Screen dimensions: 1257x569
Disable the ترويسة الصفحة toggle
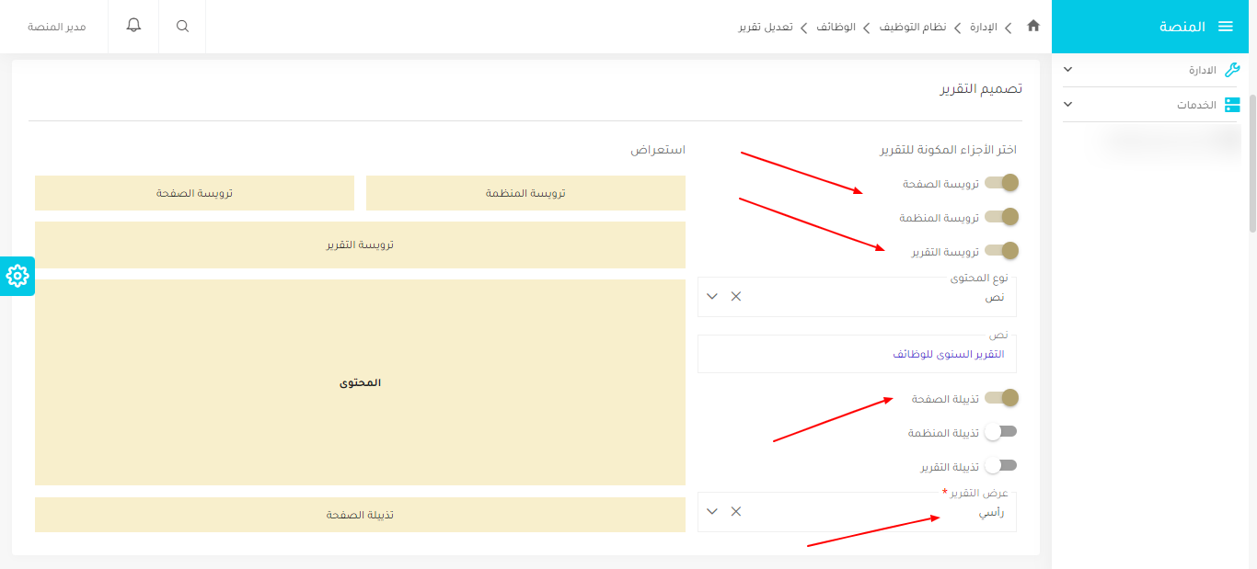coord(1001,183)
